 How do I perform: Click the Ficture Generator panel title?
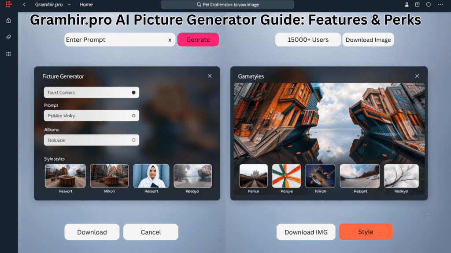pyautogui.click(x=63, y=76)
